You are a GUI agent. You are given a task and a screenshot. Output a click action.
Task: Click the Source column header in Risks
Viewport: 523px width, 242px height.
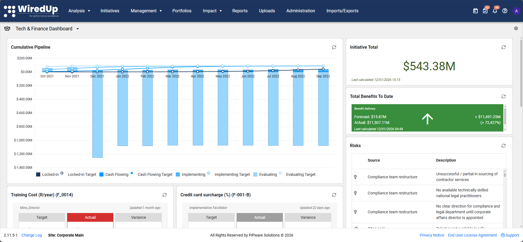(x=374, y=160)
